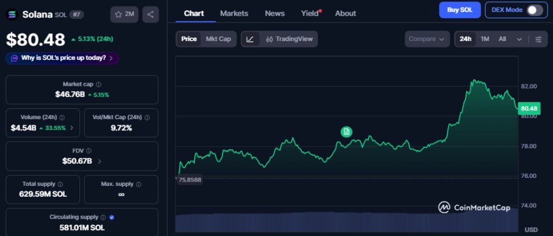Click the 75.8568 opening price label
The image size is (553, 236).
190,180
